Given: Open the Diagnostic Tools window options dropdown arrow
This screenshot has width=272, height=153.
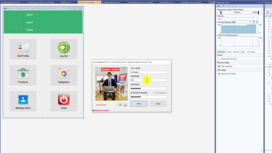Looking at the screenshot, I should [x=256, y=3].
